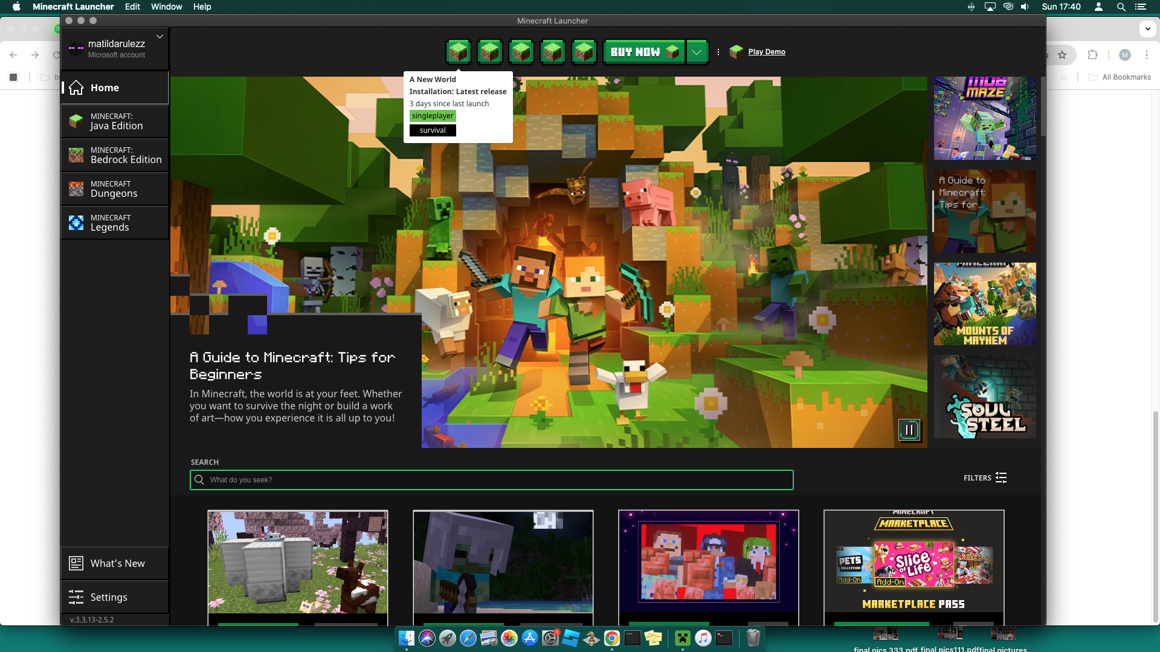Open Settings sliders icon

pos(76,597)
